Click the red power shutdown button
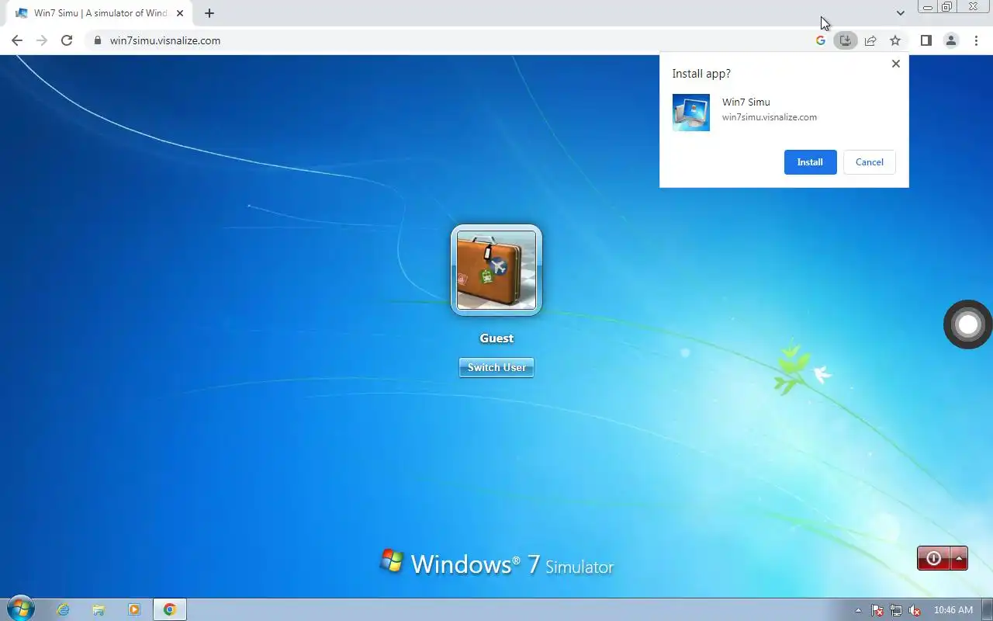Viewport: 993px width, 621px height. (934, 558)
